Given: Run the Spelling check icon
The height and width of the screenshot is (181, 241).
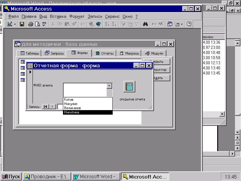Looking at the screenshot, I should point(45,24).
